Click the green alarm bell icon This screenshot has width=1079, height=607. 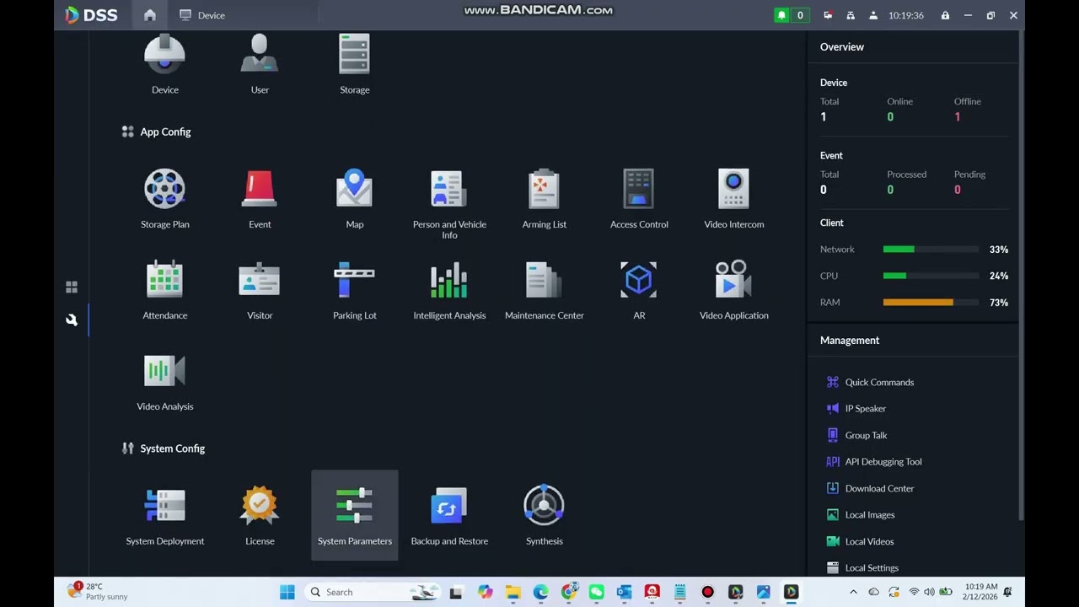781,15
